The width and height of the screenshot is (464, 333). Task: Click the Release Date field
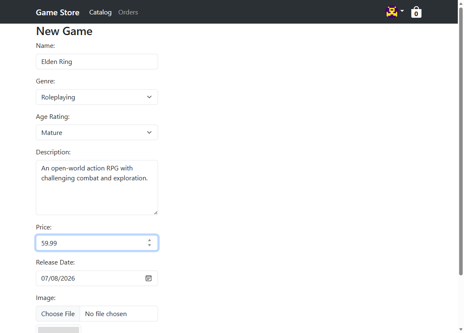[x=97, y=278]
